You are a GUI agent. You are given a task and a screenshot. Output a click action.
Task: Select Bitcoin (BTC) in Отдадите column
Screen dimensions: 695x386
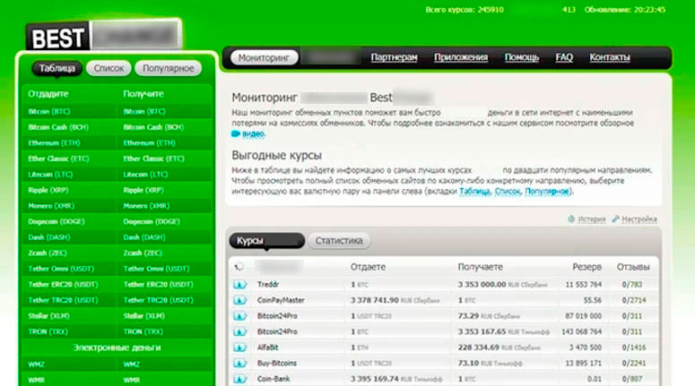49,112
